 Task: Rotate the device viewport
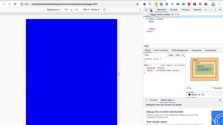pos(105,10)
